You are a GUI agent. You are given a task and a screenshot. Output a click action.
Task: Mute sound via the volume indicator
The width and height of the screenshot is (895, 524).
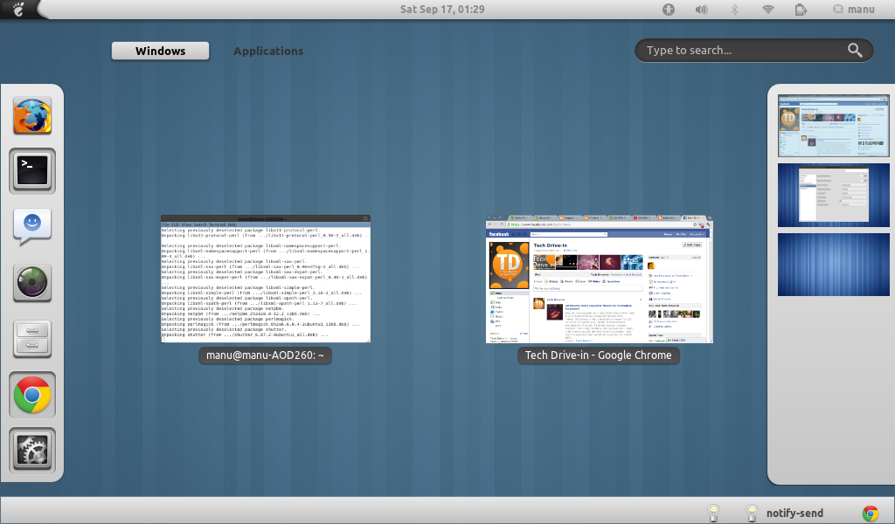coord(701,10)
